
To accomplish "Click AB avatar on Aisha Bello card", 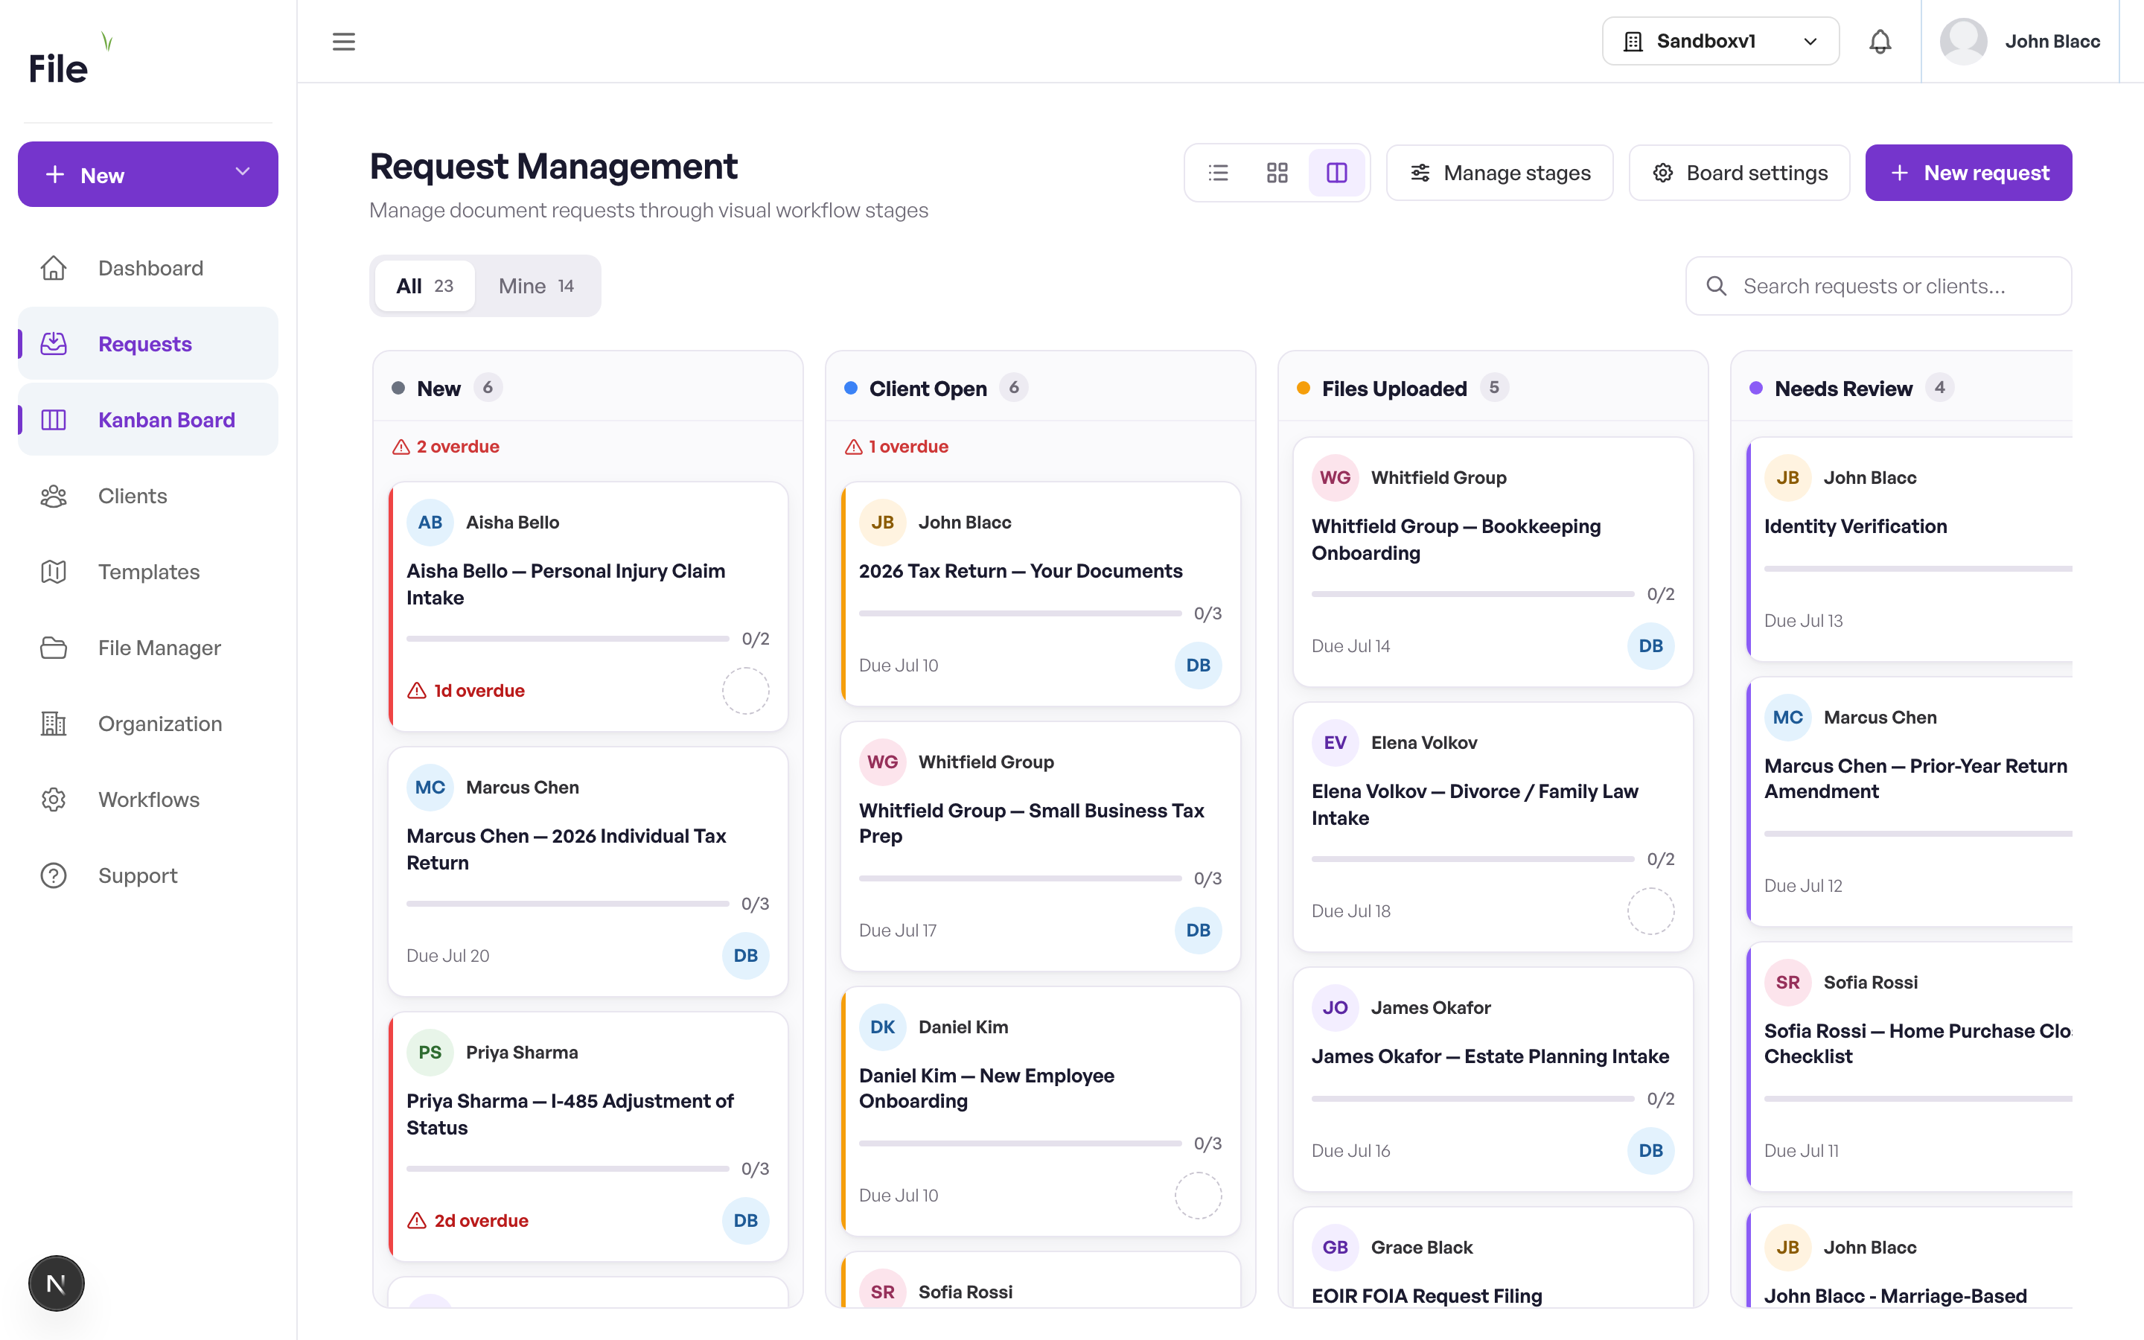I will 430,522.
